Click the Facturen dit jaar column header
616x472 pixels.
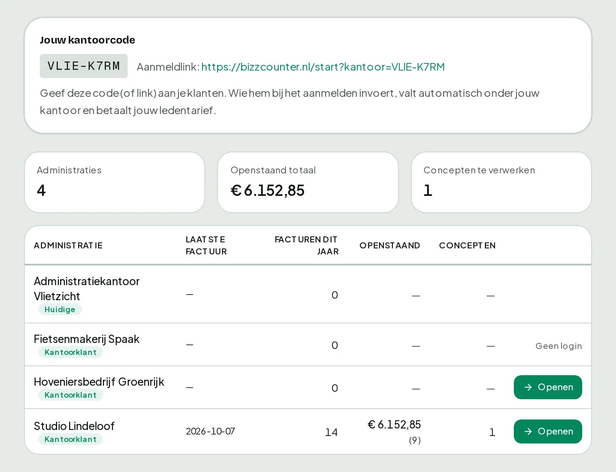pyautogui.click(x=306, y=245)
